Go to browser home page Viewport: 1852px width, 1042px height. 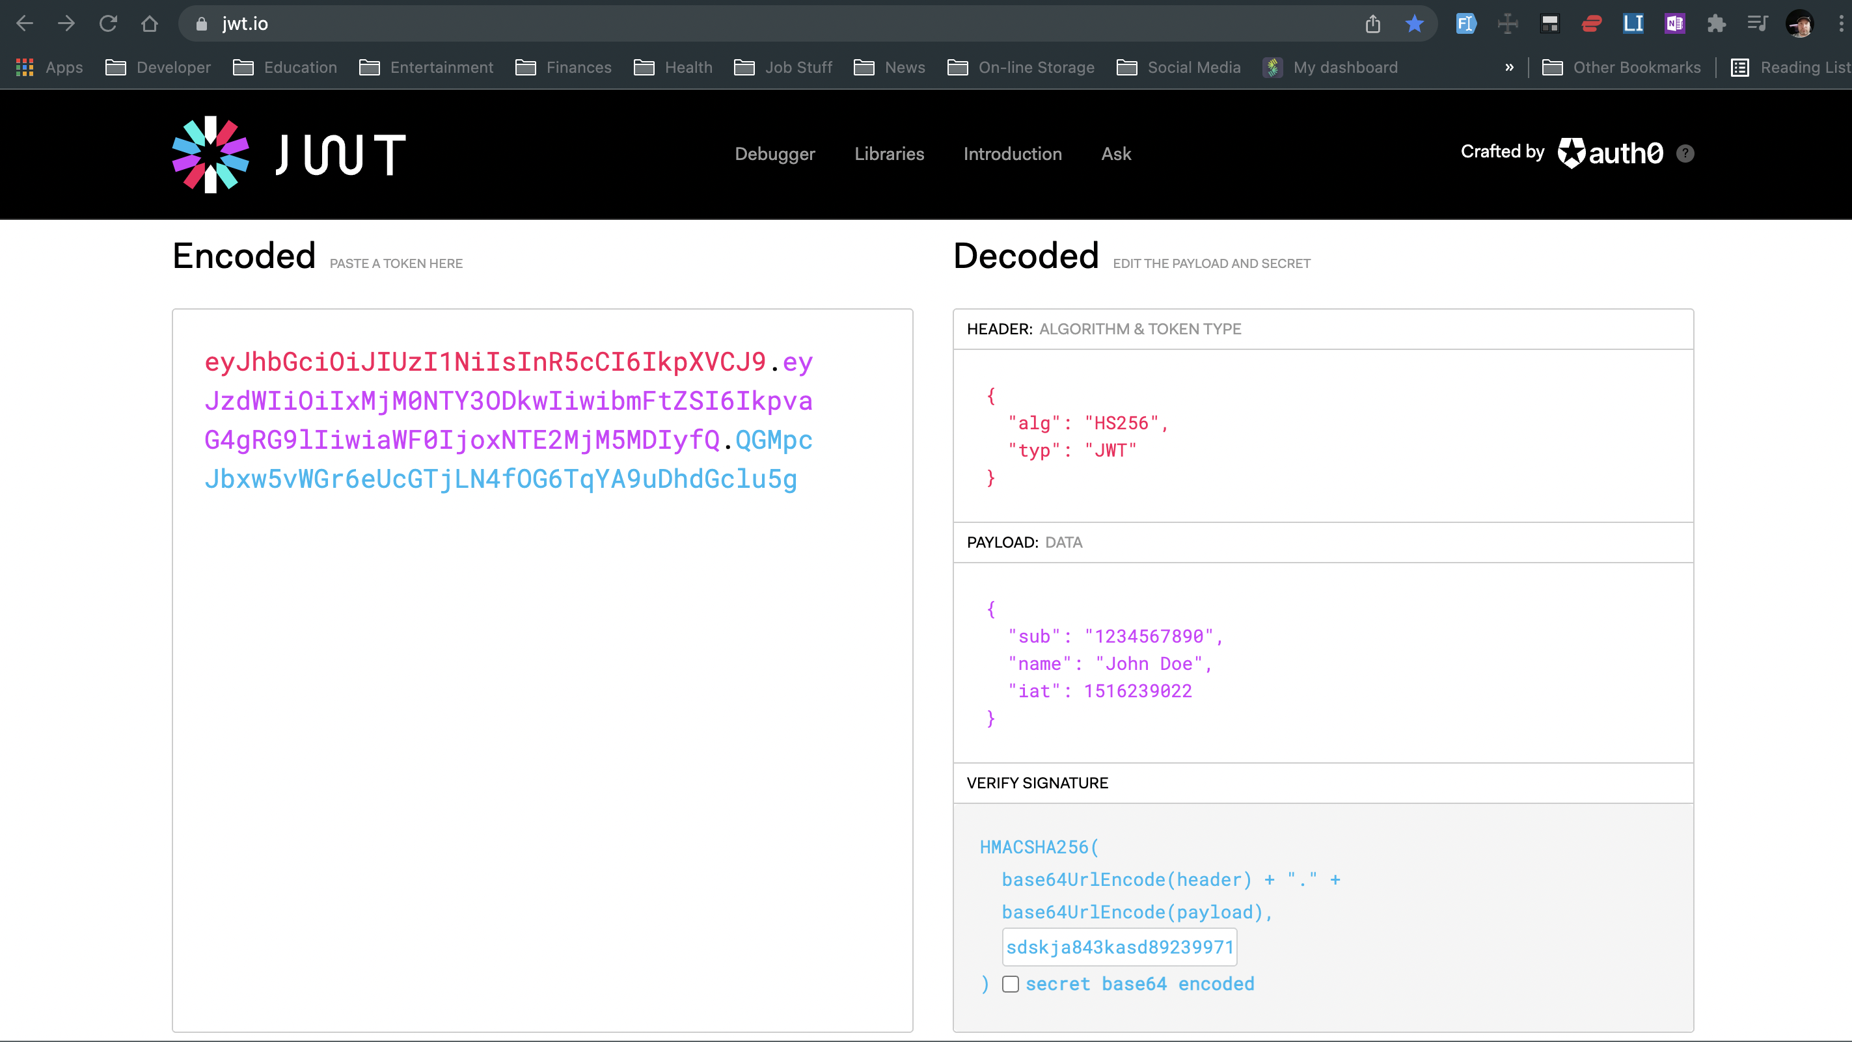click(150, 23)
